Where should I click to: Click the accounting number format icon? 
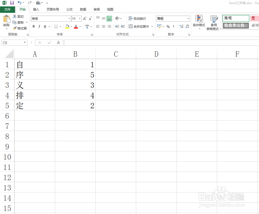(159, 26)
